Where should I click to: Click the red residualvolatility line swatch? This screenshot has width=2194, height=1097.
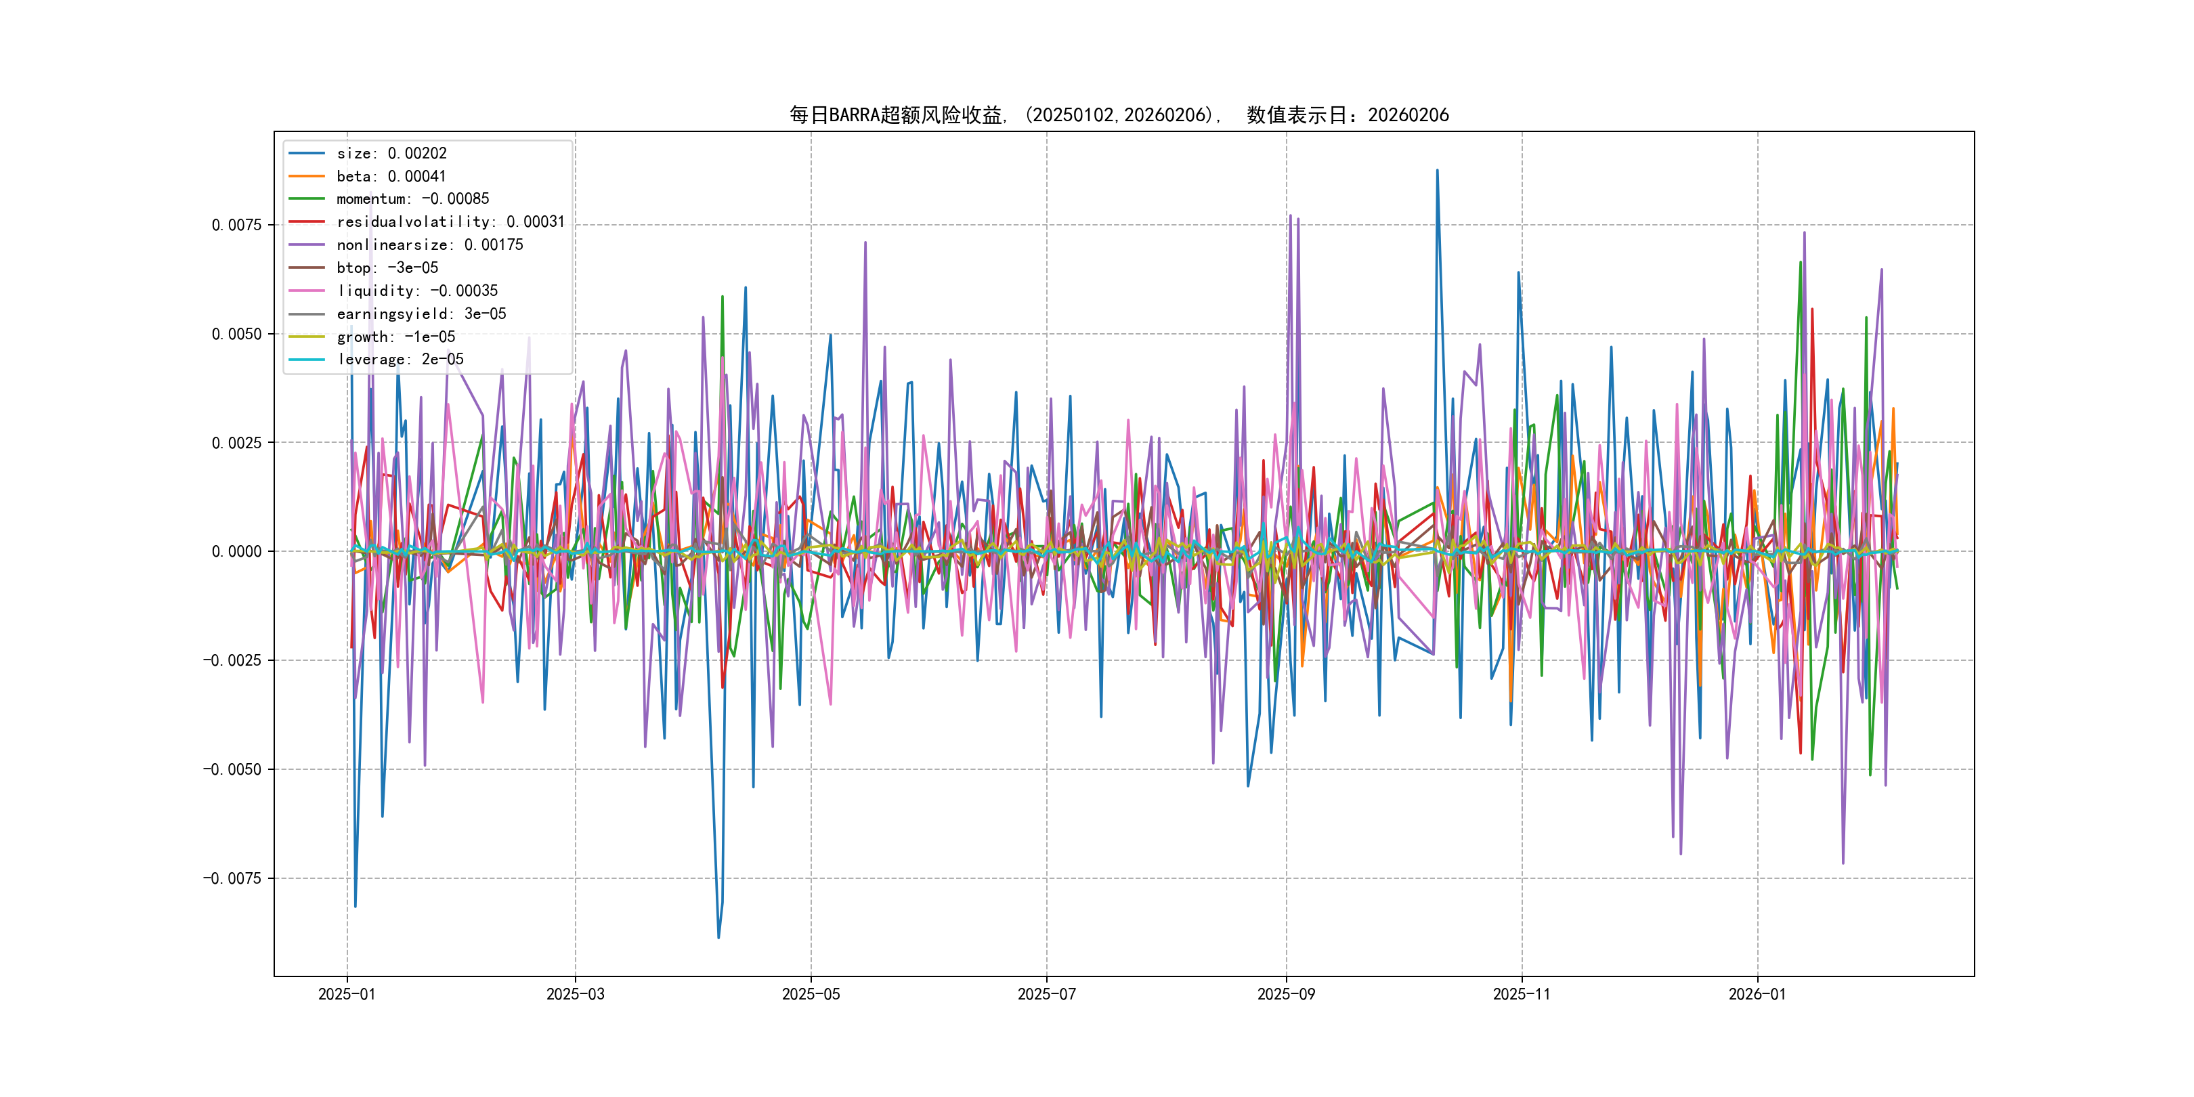pyautogui.click(x=307, y=221)
